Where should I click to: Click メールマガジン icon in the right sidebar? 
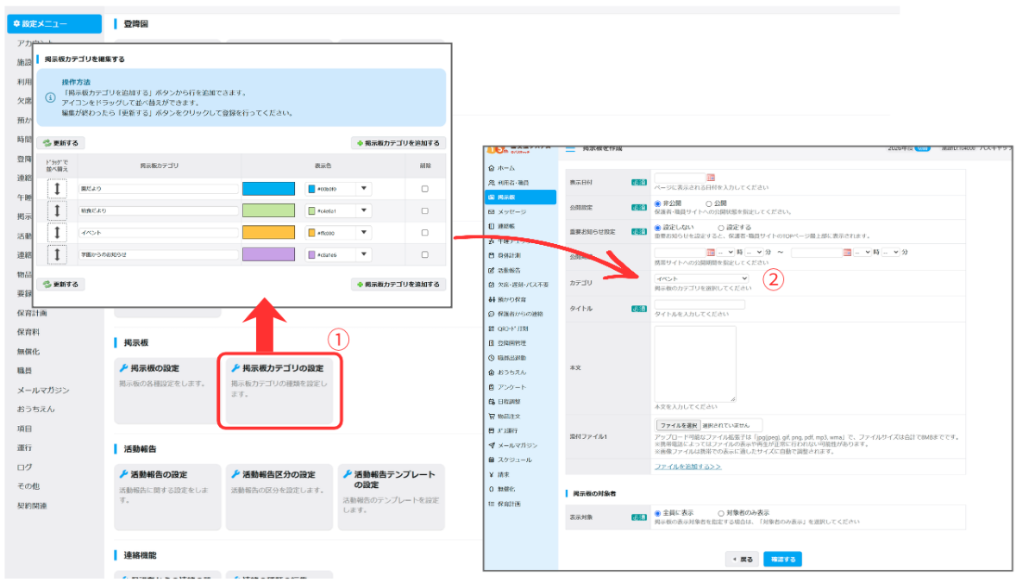point(492,445)
